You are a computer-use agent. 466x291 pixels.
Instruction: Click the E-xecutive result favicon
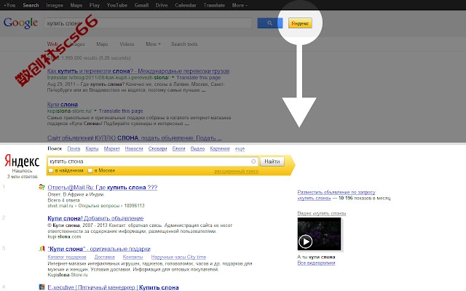42,287
